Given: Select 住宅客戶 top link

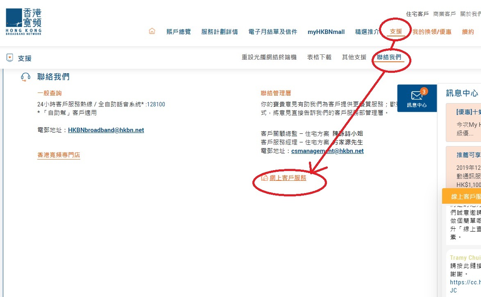Looking at the screenshot, I should click(x=417, y=14).
